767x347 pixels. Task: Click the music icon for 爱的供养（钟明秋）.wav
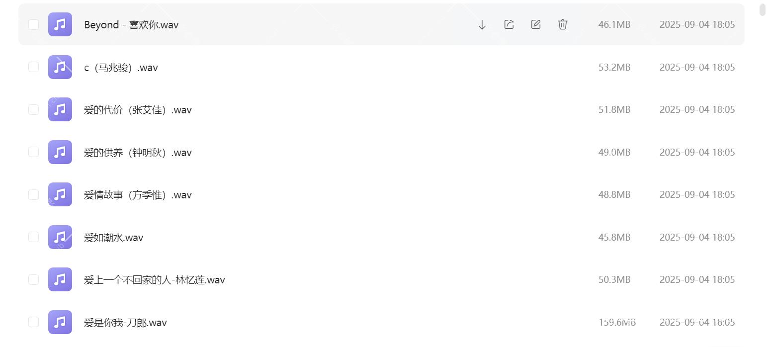pyautogui.click(x=60, y=152)
